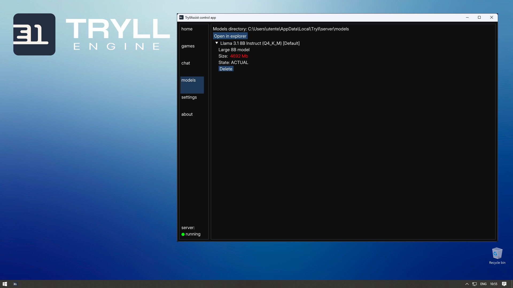Open the settings section
The width and height of the screenshot is (513, 288).
tap(189, 97)
